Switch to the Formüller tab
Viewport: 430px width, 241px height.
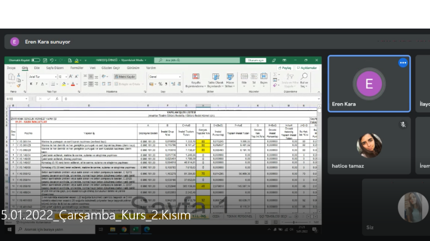(77, 68)
